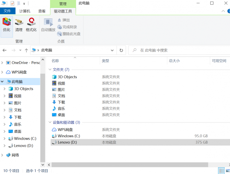The height and width of the screenshot is (174, 230).
Task: Go up one folder level arrow
Action: pos(26,50)
